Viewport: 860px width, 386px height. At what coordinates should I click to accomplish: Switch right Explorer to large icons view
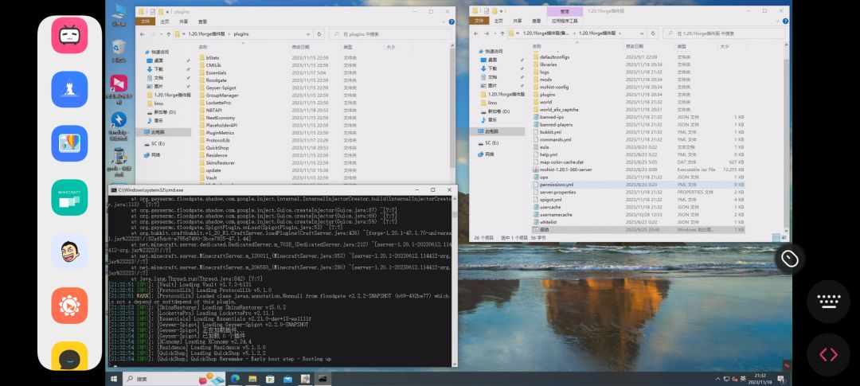[x=784, y=237]
